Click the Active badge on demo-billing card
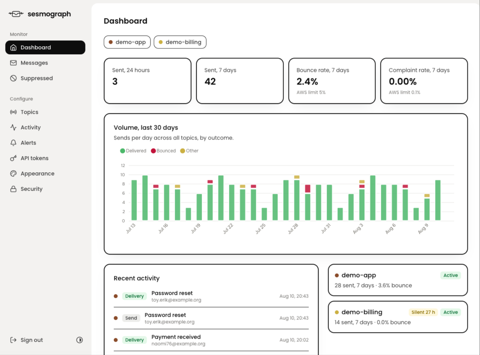Image resolution: width=480 pixels, height=355 pixels. (450, 312)
